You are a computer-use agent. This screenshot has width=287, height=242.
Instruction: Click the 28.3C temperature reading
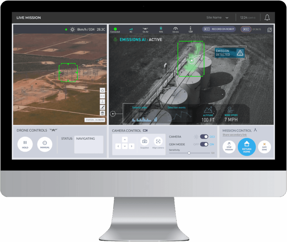[x=101, y=29]
